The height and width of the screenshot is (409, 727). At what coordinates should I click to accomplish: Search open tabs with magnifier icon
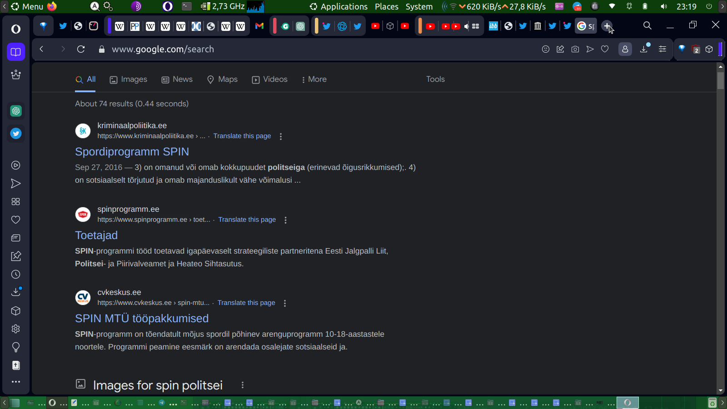click(x=647, y=25)
